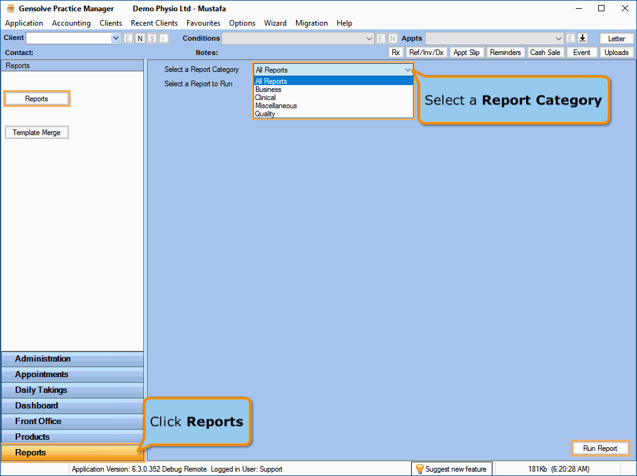Click the Client $ button

point(152,38)
